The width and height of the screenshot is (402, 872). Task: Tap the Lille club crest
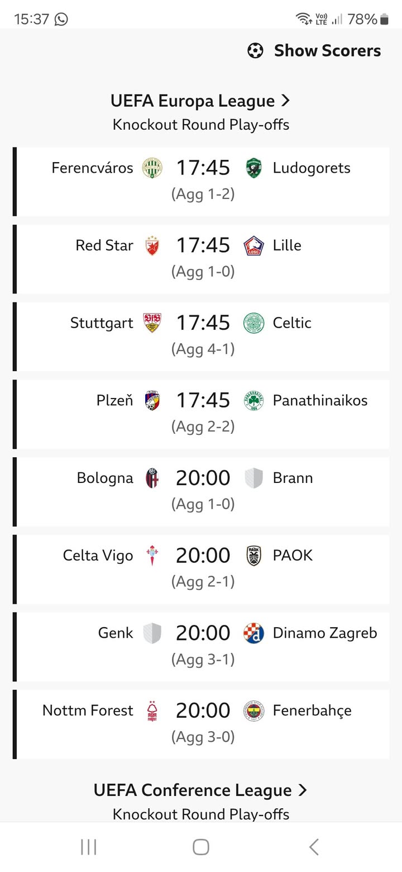click(254, 245)
